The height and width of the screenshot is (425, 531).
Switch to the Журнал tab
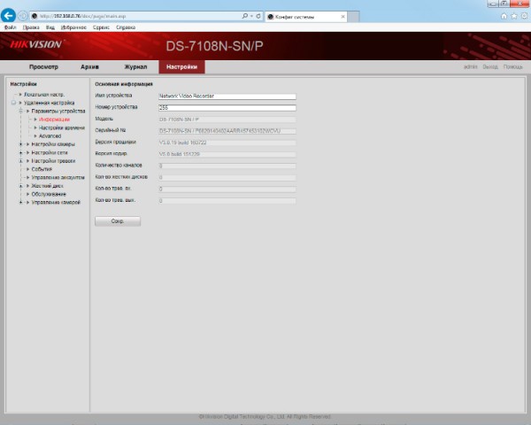pos(135,66)
